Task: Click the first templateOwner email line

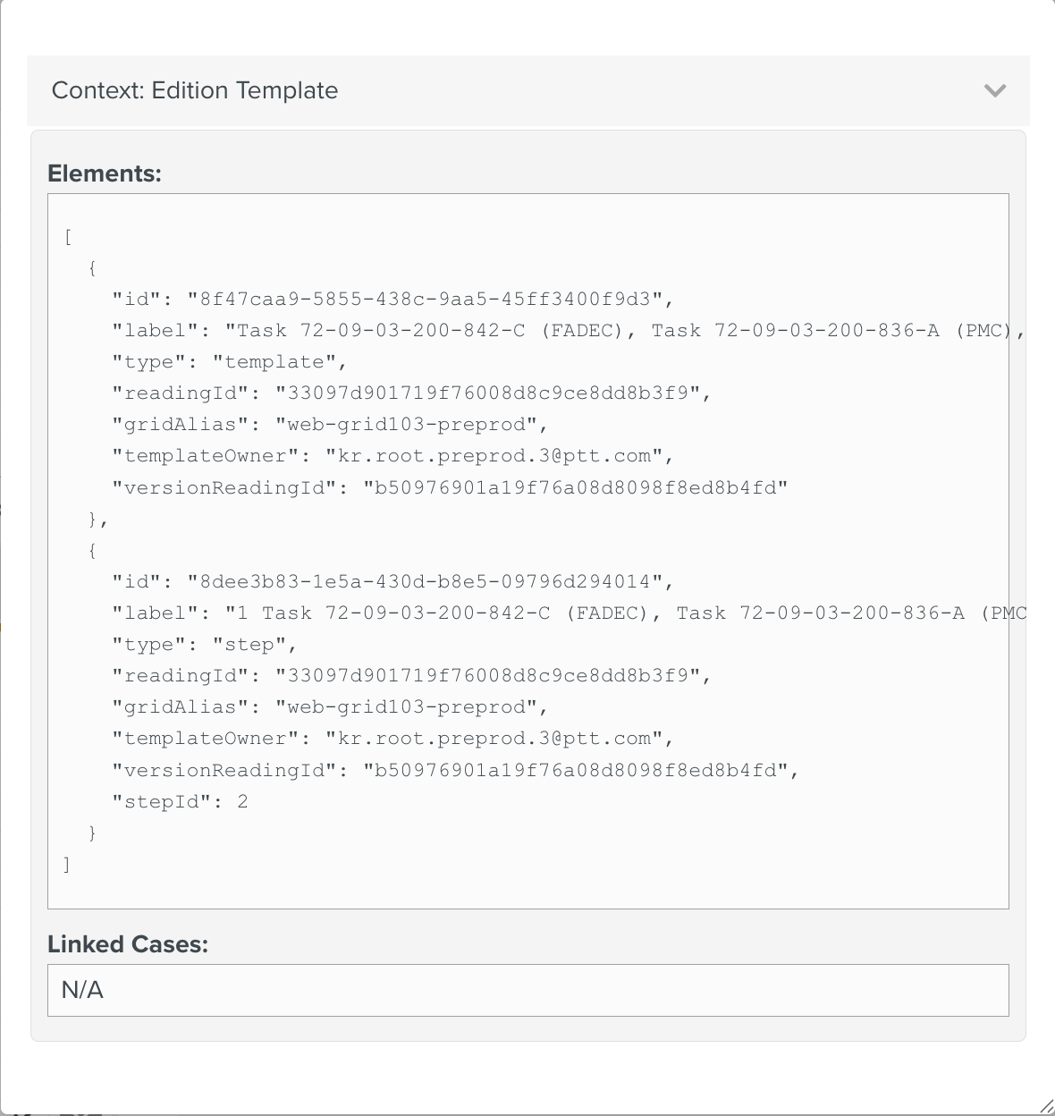Action: [x=392, y=456]
